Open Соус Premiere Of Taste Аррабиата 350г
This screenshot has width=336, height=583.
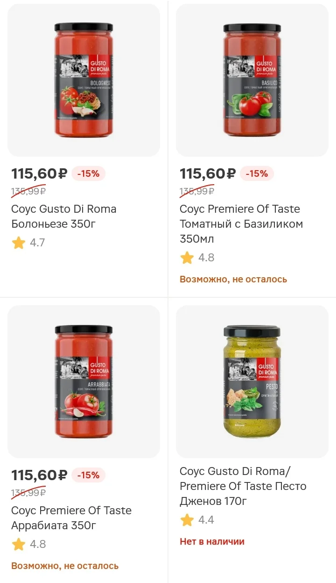[71, 518]
